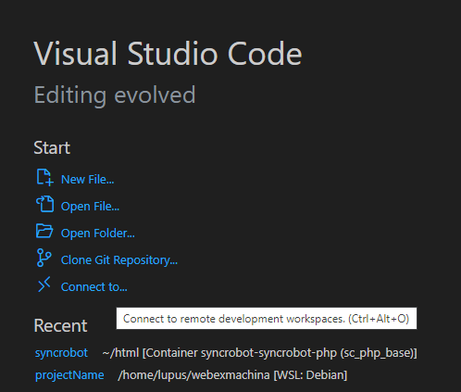The height and width of the screenshot is (392, 461).
Task: Click the /home/lupus/webexmachina path text
Action: coord(193,375)
